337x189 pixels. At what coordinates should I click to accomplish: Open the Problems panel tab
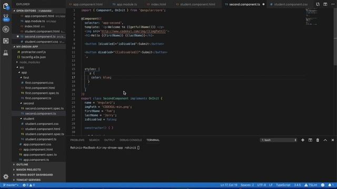pyautogui.click(x=77, y=140)
